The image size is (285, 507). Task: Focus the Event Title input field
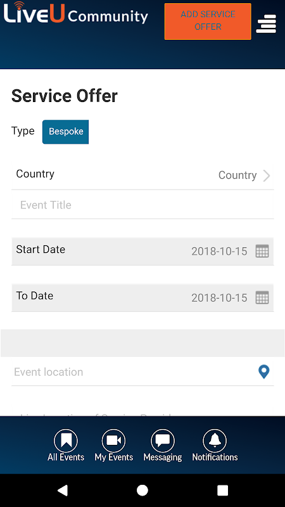(142, 205)
